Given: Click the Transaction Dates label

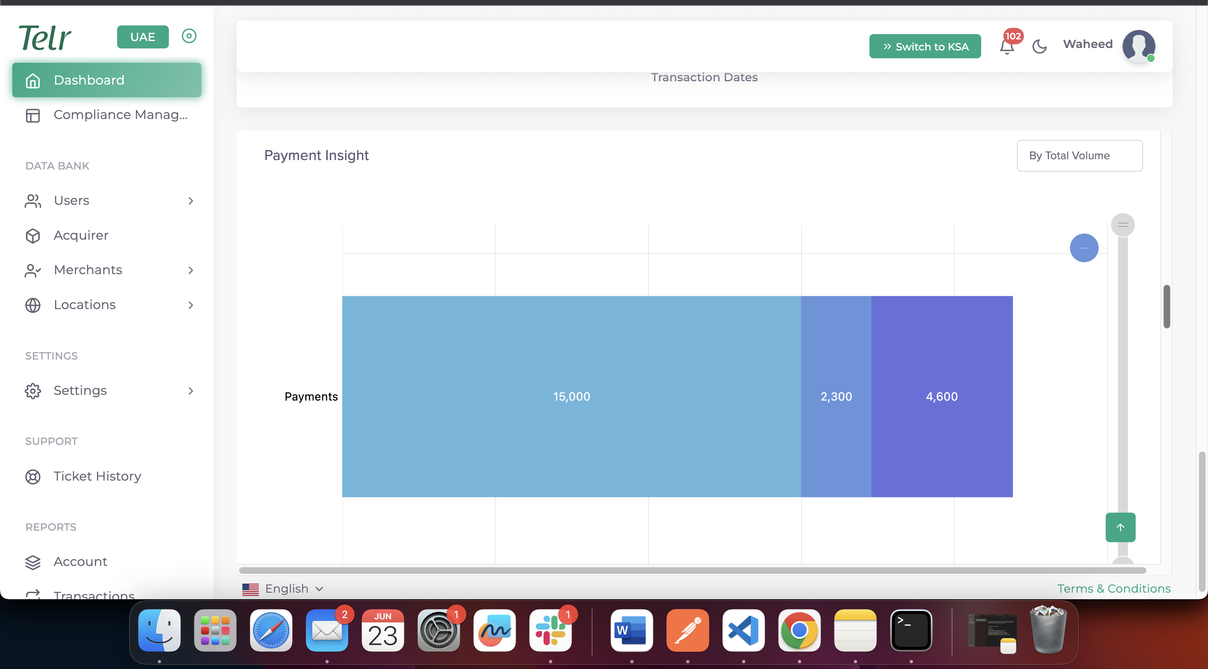Looking at the screenshot, I should pos(704,77).
